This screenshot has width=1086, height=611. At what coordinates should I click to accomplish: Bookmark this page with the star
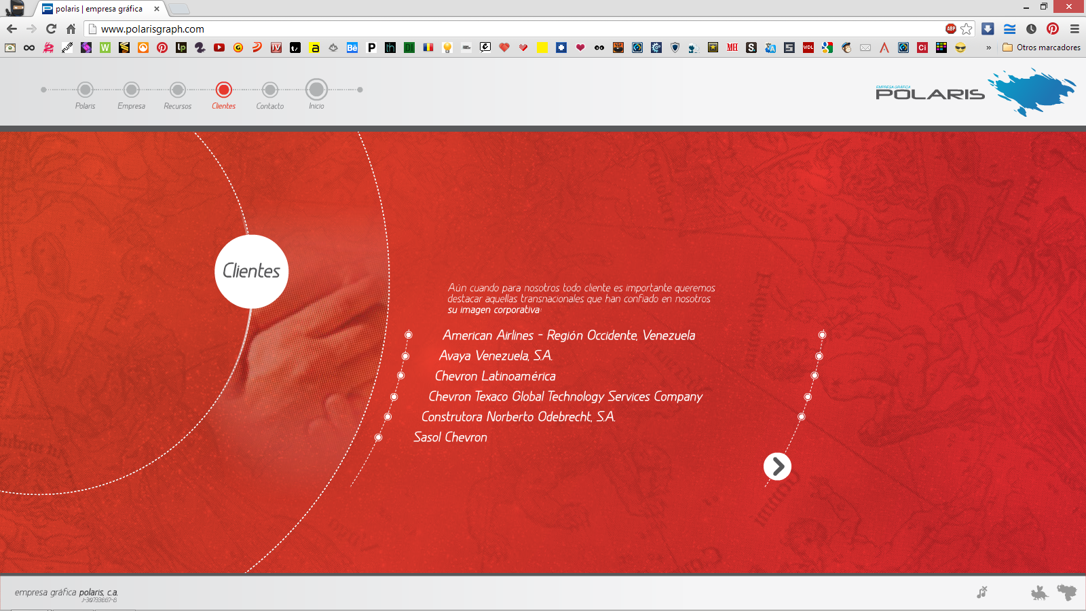tap(967, 29)
